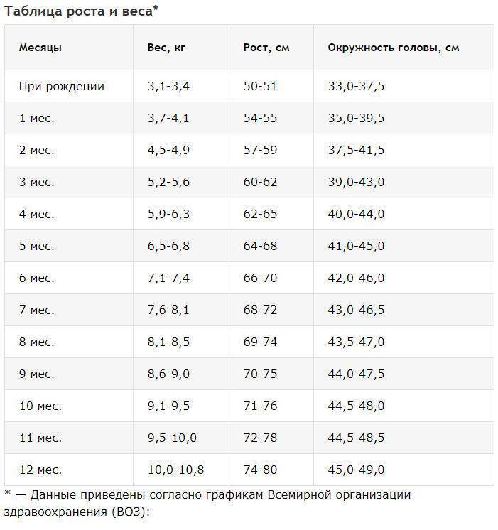Screen dimensions: 498x530
Task: Select the 'Месяцы' column header
Action: 40,48
